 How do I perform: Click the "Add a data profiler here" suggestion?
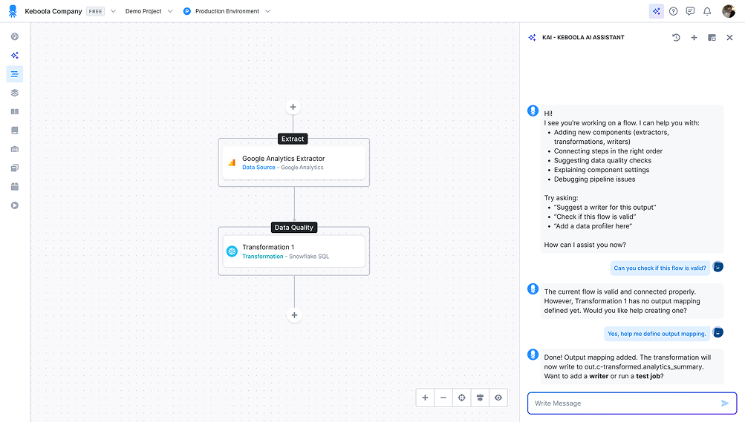[x=593, y=226]
